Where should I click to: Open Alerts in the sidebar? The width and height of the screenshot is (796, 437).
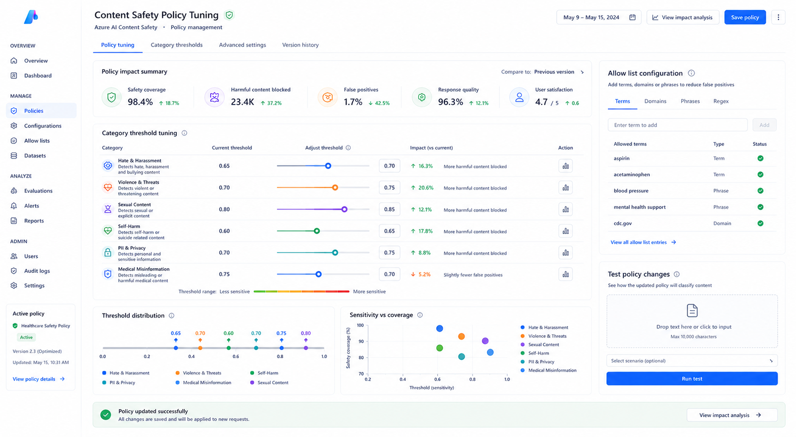32,206
